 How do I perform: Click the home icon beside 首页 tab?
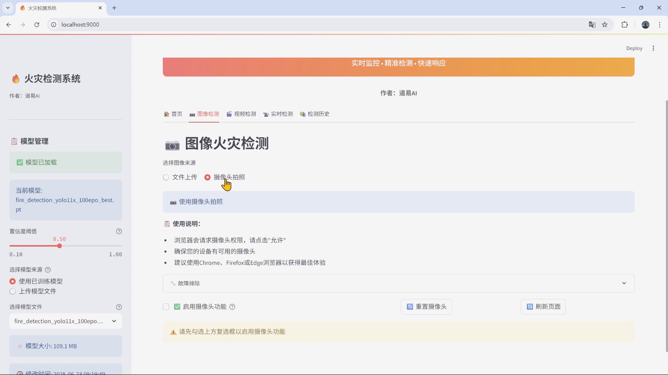tap(167, 114)
